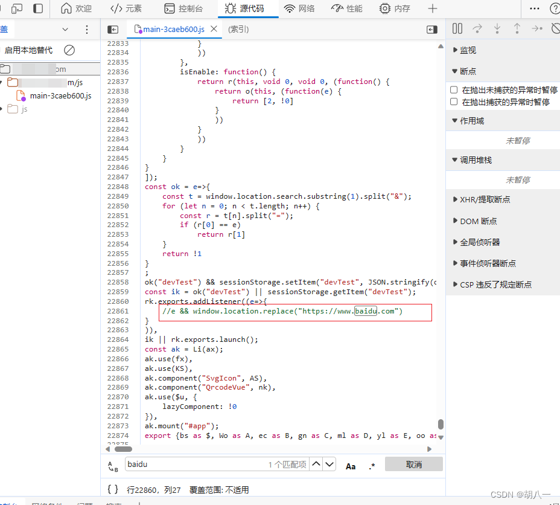Select 启用本地替代 option
This screenshot has height=505, width=560.
coord(28,50)
